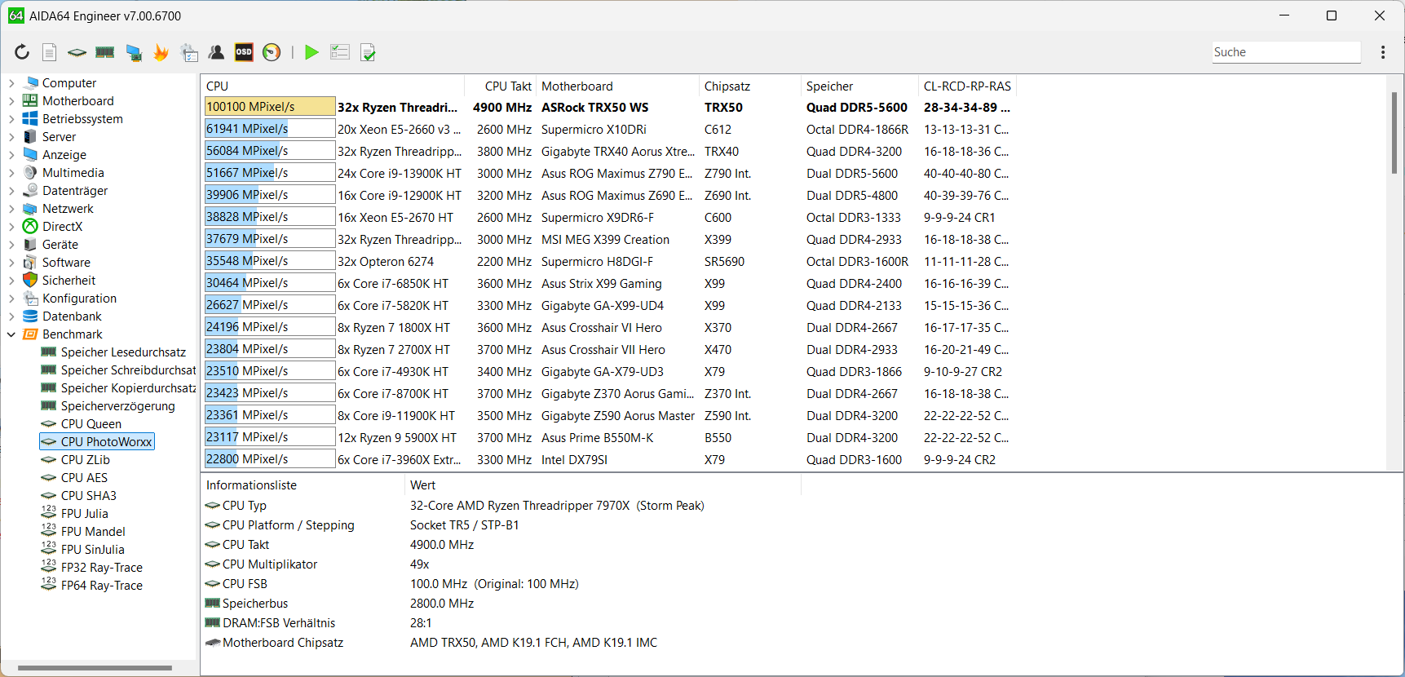Expand the Anzeige tree node
Image resolution: width=1405 pixels, height=677 pixels.
coord(11,155)
